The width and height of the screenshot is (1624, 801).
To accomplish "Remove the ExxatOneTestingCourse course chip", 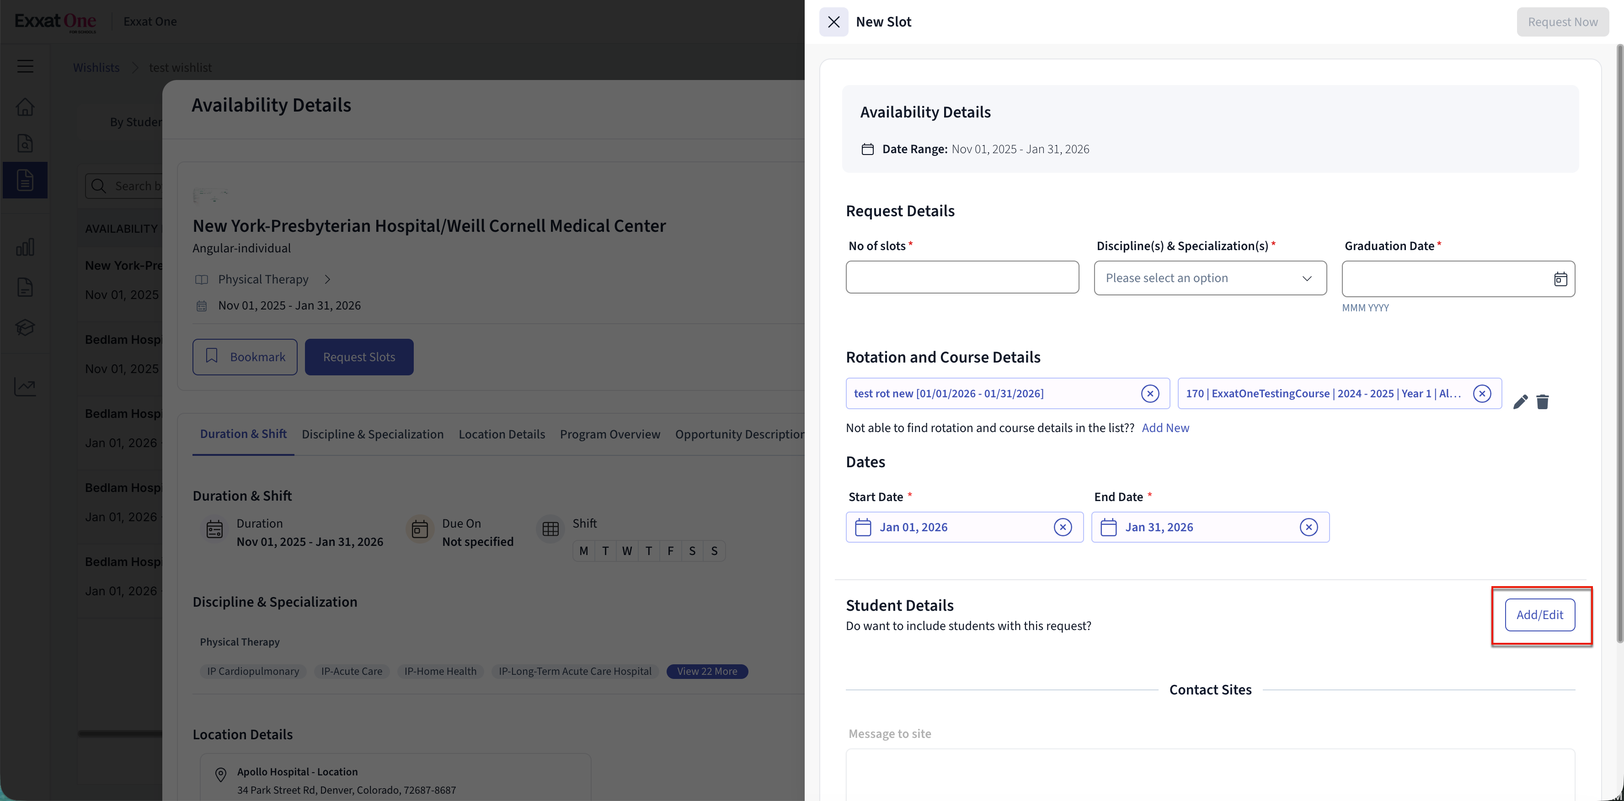I will [x=1481, y=393].
